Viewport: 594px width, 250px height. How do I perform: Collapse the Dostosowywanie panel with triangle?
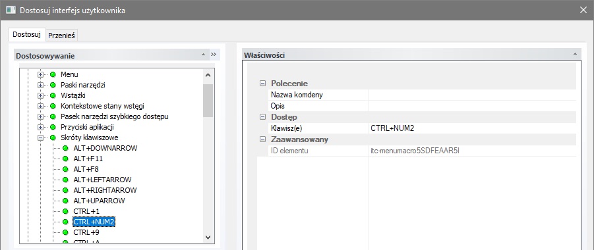[204, 55]
